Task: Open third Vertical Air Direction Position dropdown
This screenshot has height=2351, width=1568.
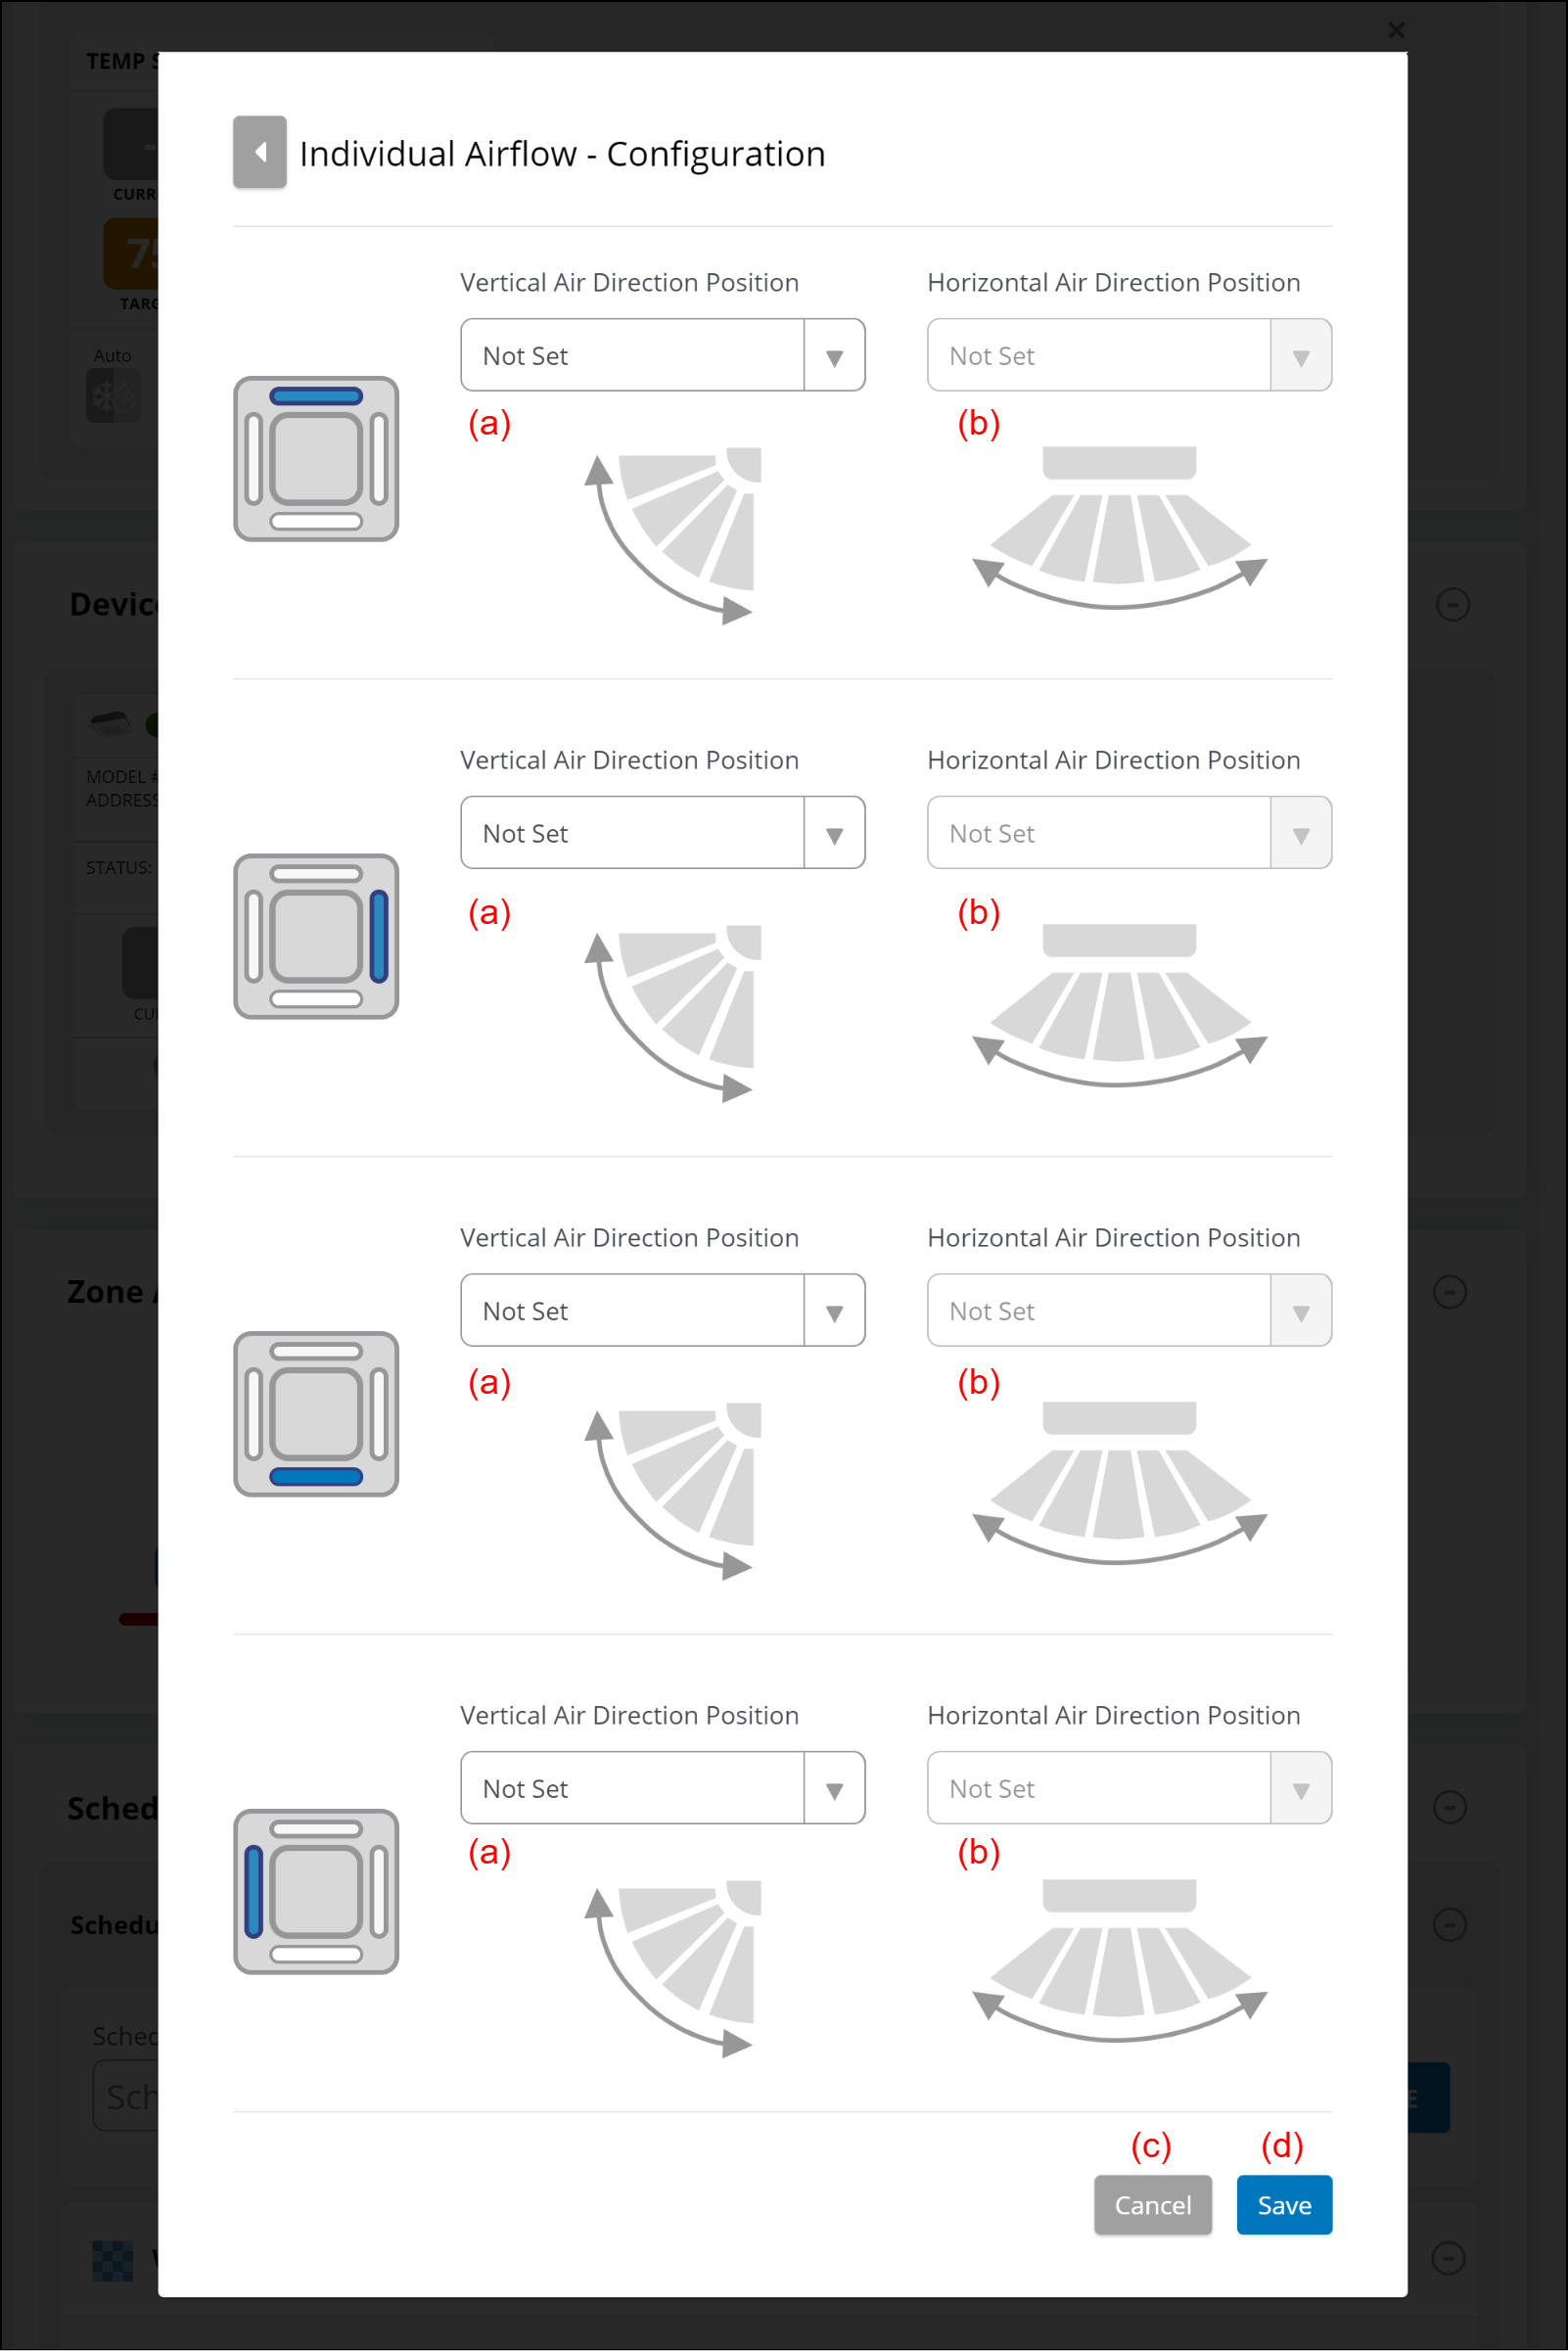Action: point(662,1310)
